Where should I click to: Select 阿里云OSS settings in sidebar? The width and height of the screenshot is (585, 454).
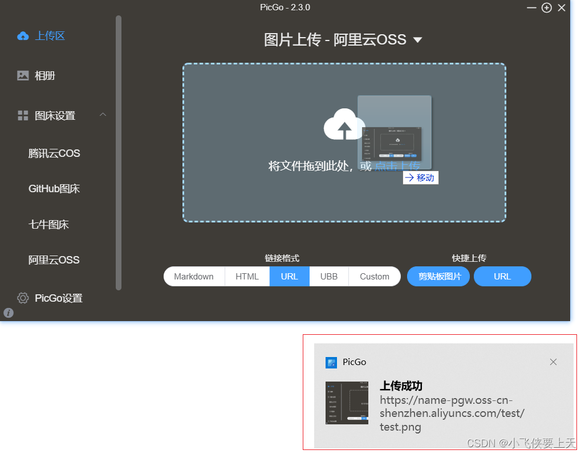(54, 260)
